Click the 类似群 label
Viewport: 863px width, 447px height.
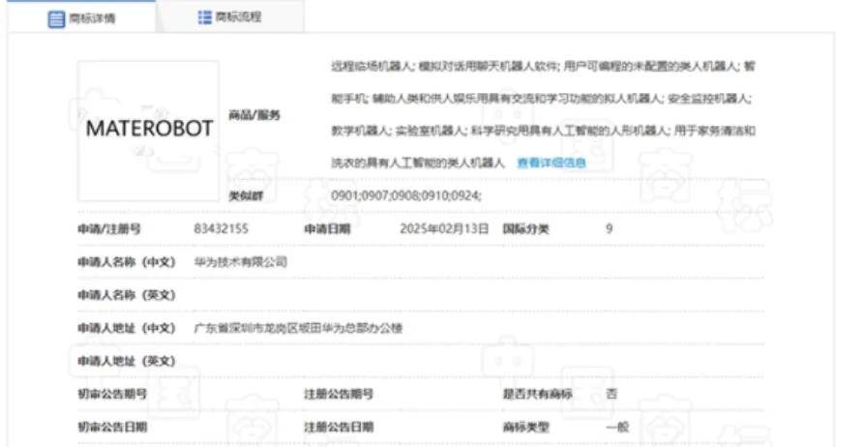coord(246,196)
